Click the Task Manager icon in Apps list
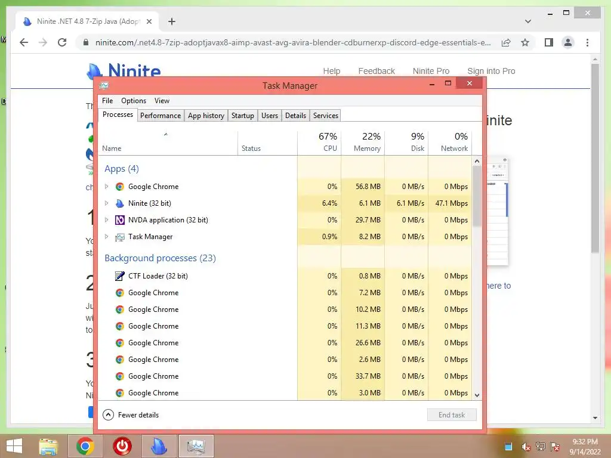The width and height of the screenshot is (611, 458). 119,237
